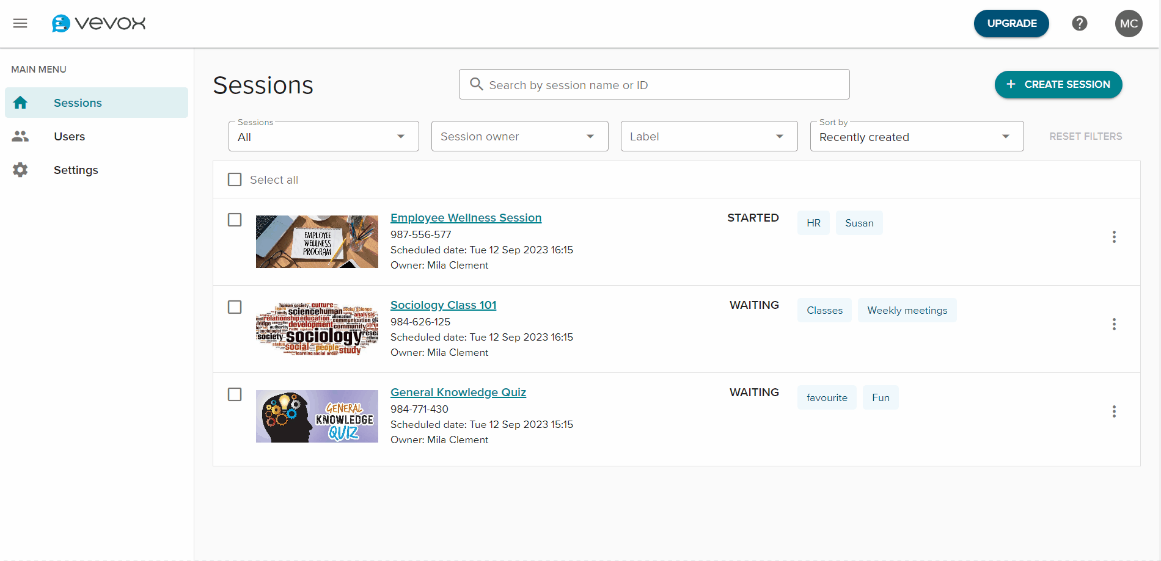The image size is (1161, 561).
Task: Expand the Sort by dropdown
Action: click(916, 136)
